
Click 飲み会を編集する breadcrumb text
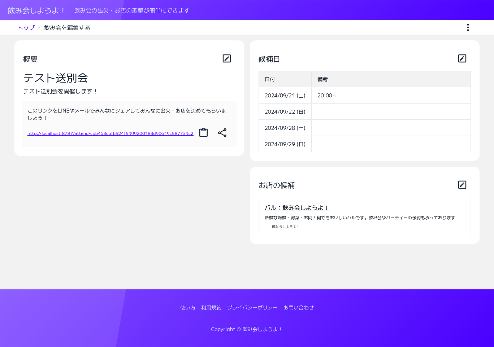tap(67, 28)
